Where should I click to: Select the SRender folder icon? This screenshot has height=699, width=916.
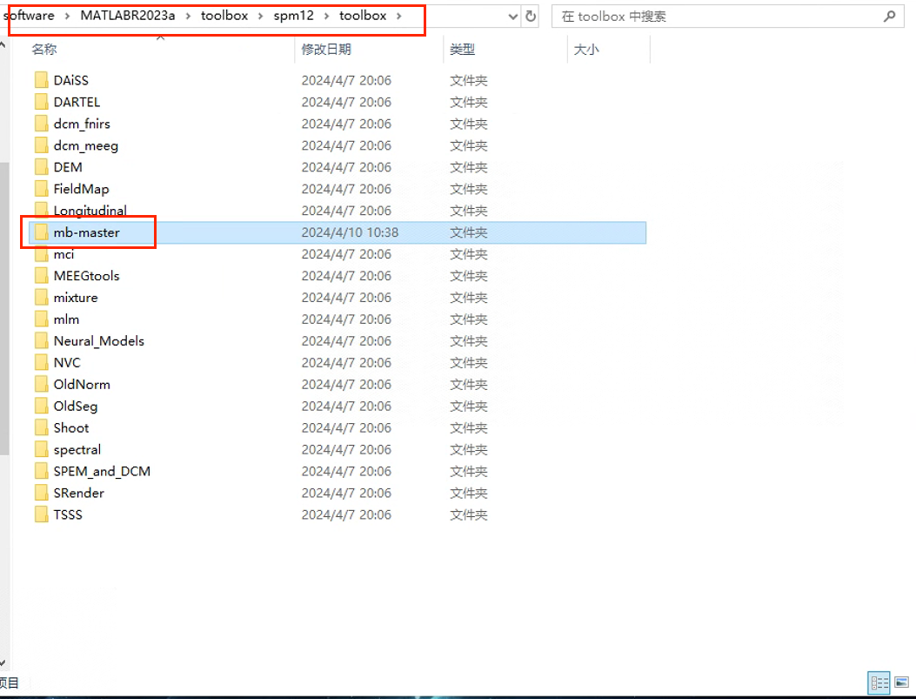pos(41,493)
